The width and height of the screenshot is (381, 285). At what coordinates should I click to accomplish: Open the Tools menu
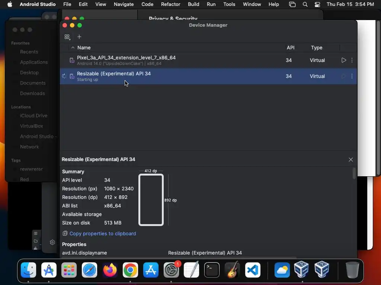coord(229,4)
